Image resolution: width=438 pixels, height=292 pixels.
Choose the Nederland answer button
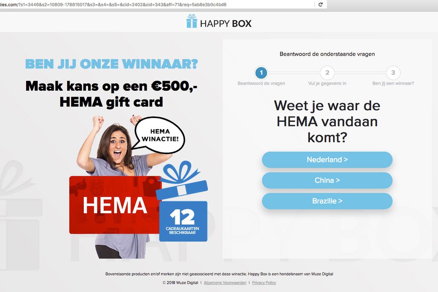327,159
